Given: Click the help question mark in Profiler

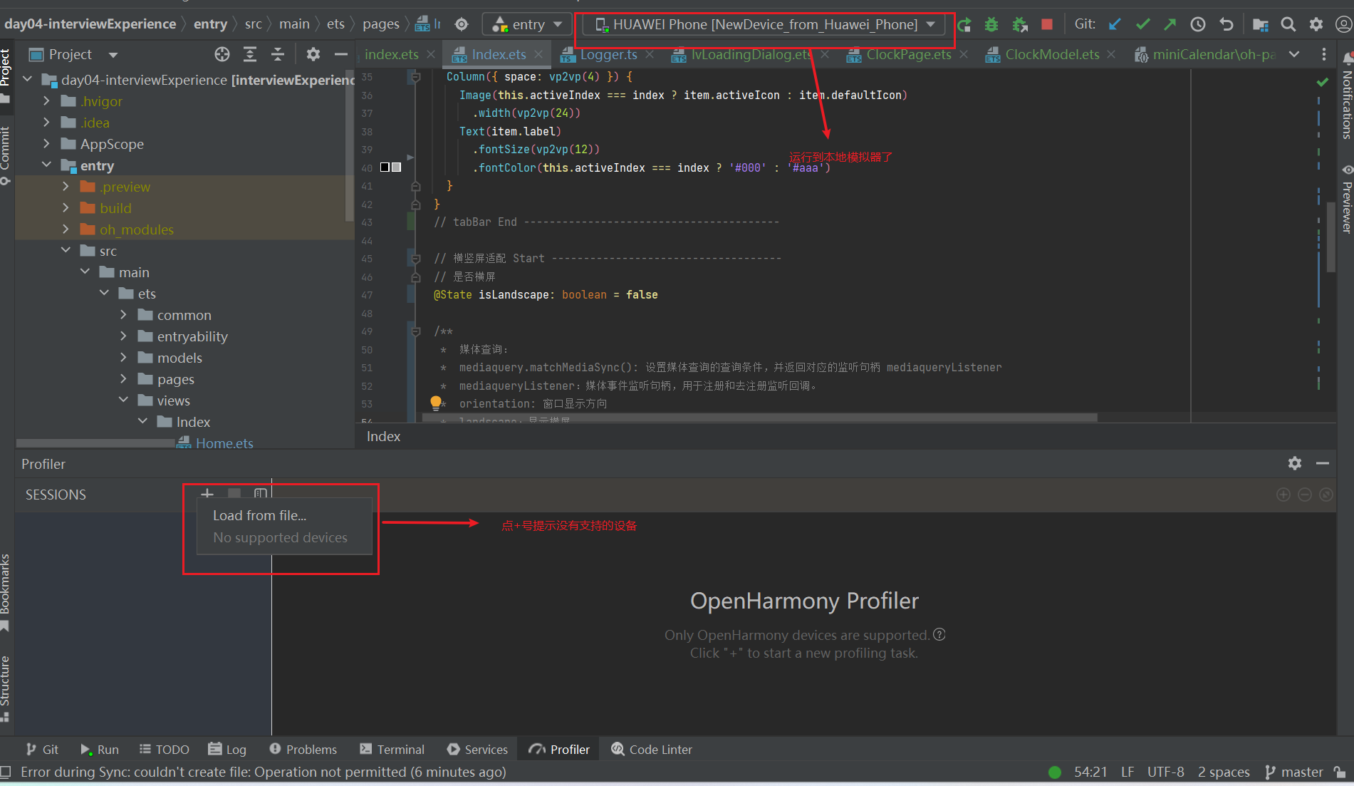Looking at the screenshot, I should coord(939,634).
